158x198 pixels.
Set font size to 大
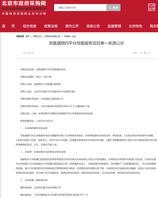(x=141, y=53)
